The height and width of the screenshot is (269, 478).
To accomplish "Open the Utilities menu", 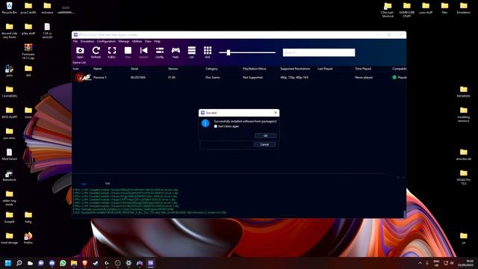I will [x=137, y=41].
